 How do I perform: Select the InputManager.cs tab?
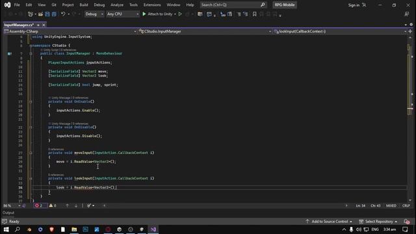[19, 25]
